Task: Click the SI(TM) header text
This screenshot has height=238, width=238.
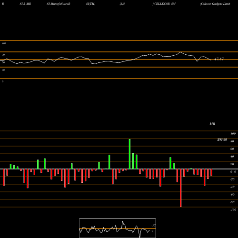Action: tap(90, 4)
